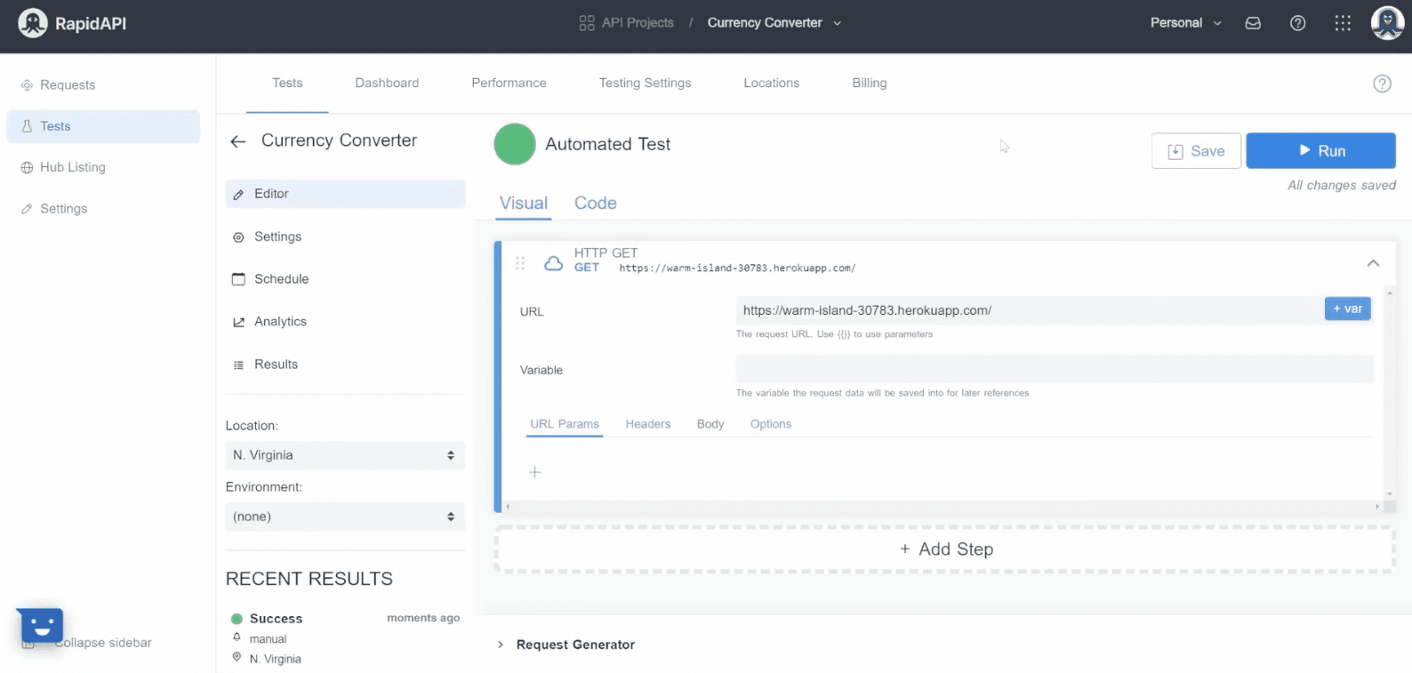
Task: Open the Headers tab
Action: 647,424
